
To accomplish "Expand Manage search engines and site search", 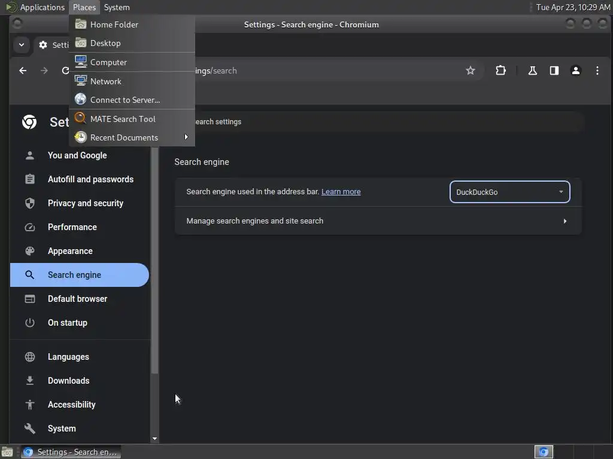I will click(x=378, y=221).
